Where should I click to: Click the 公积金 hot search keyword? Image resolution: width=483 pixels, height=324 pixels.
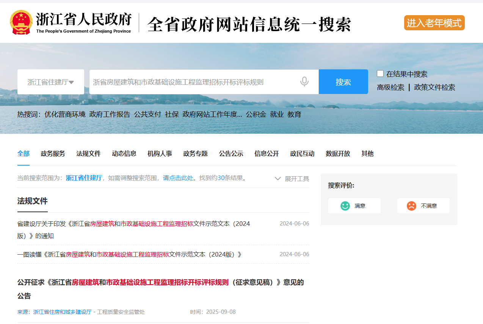[x=255, y=114]
